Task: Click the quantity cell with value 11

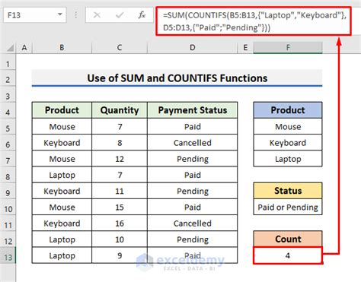Action: pyautogui.click(x=120, y=191)
